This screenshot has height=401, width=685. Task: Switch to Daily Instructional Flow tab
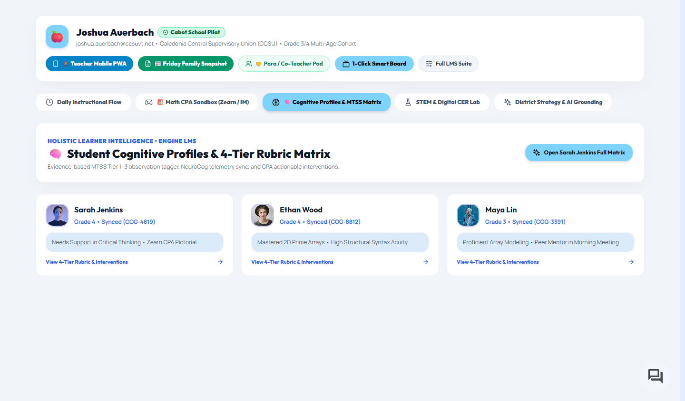[x=83, y=102]
